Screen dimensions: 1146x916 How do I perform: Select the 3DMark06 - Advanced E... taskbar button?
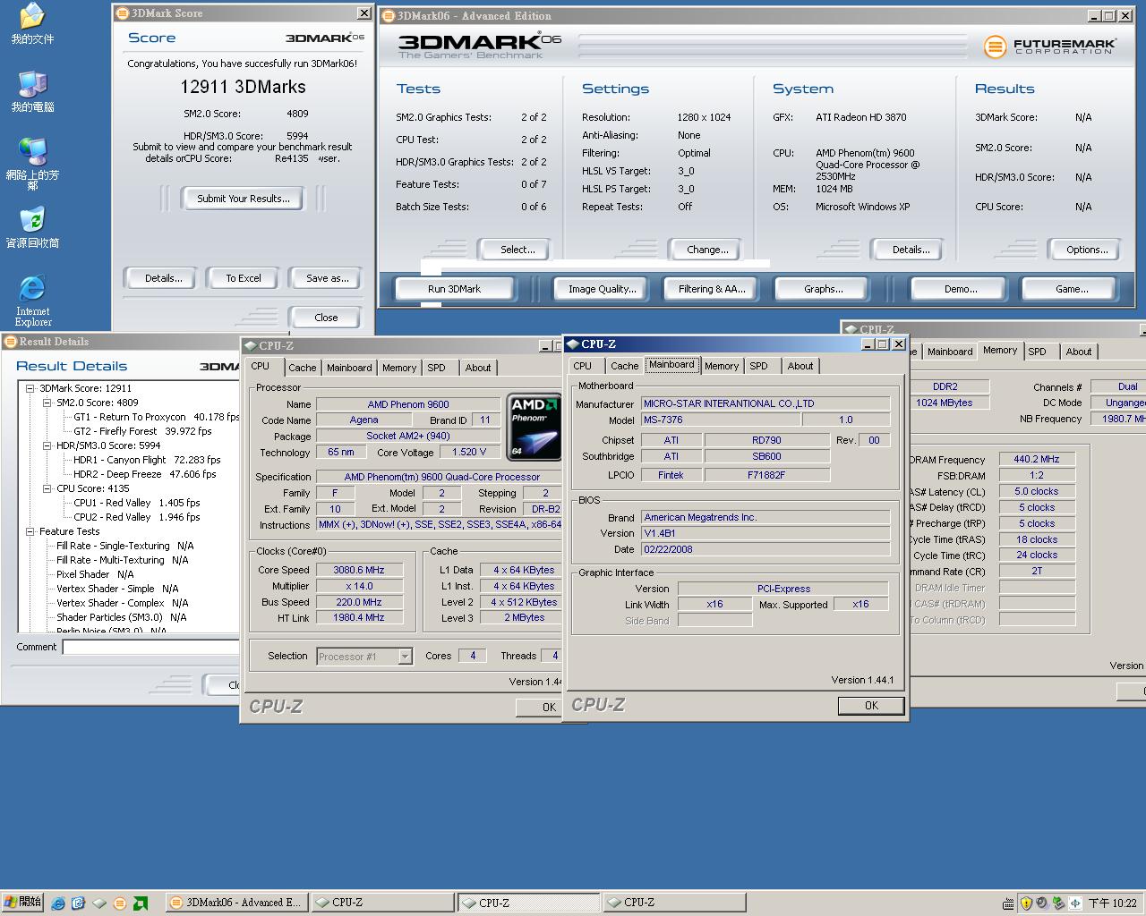[236, 903]
